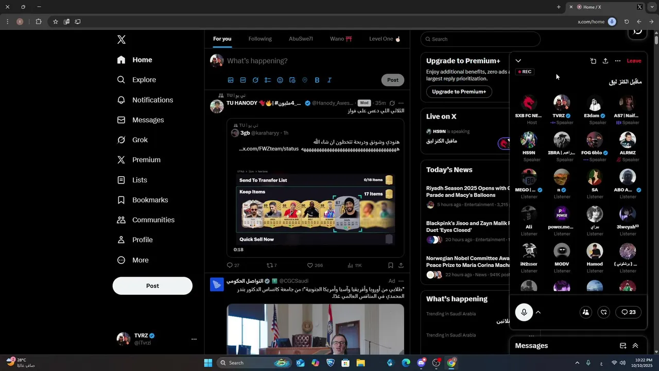Click Upgrade to Premium+ button
This screenshot has height=371, width=659.
tap(459, 92)
